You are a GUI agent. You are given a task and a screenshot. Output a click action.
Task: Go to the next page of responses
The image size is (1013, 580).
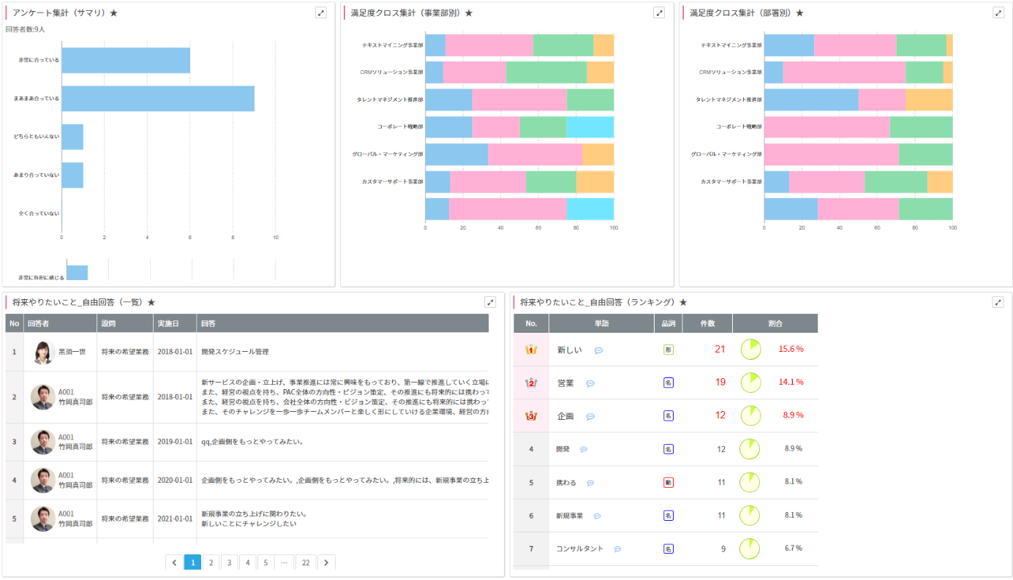point(326,562)
